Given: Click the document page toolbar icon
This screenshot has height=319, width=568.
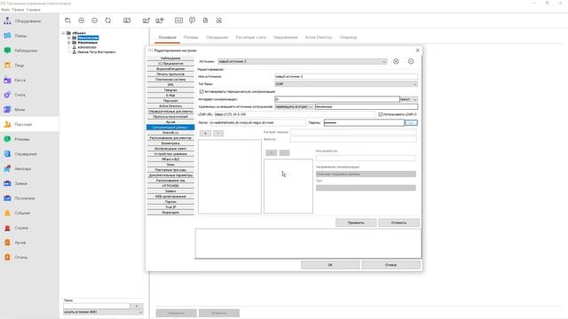Looking at the screenshot, I should tap(205, 20).
